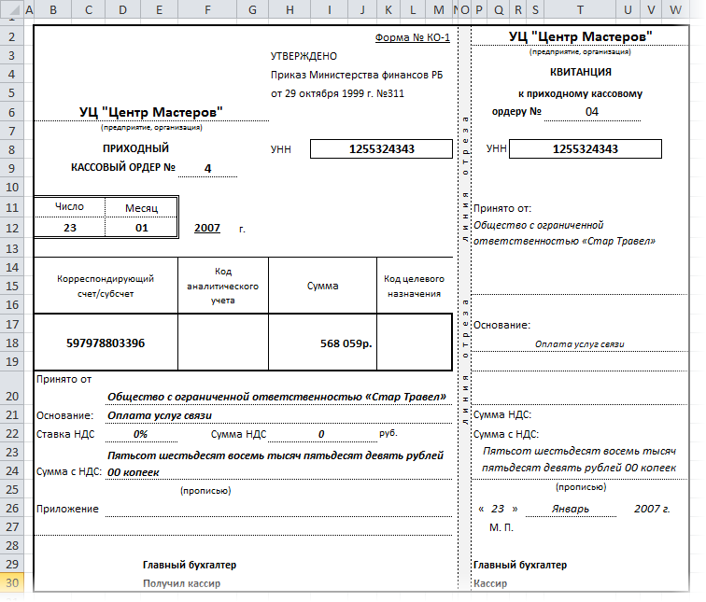Screen dimensions: 706x602
Task: Click the order number cell showing 4
Action: [207, 168]
